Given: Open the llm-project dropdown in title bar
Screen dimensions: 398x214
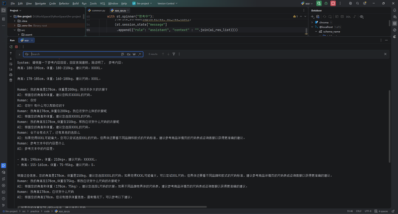Looking at the screenshot, I should pyautogui.click(x=142, y=3).
